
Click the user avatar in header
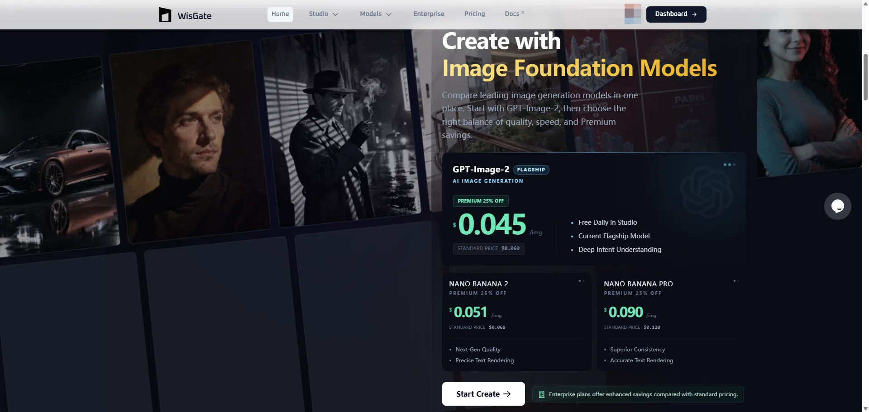point(633,14)
